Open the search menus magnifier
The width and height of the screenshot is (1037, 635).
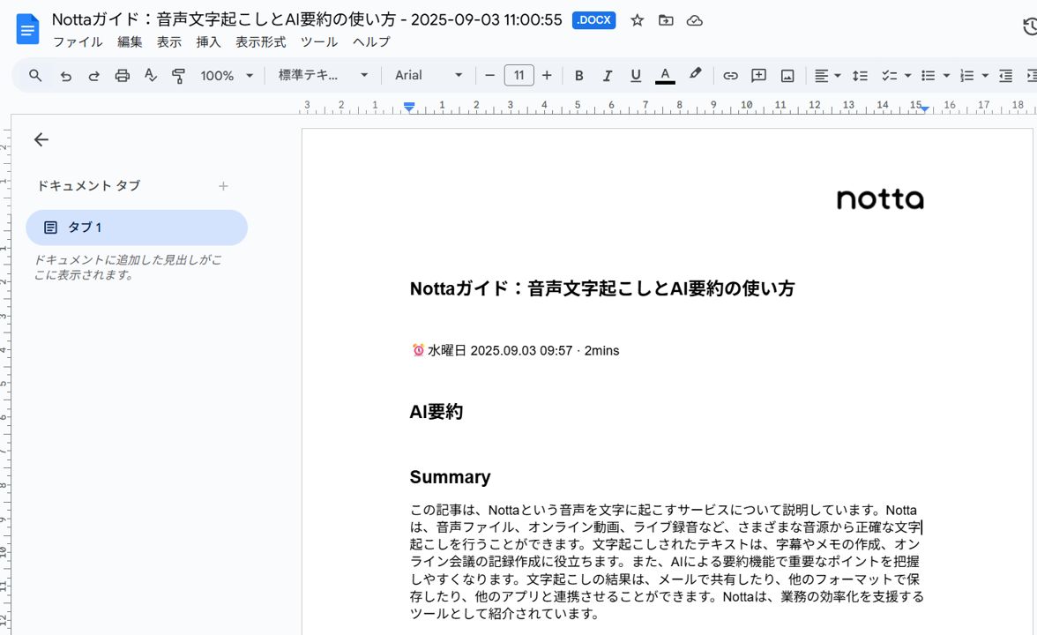[35, 76]
